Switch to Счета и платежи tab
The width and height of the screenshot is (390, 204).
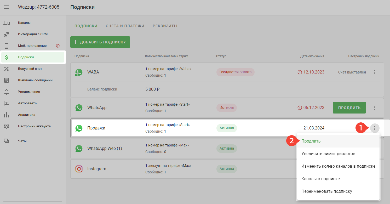click(x=125, y=26)
